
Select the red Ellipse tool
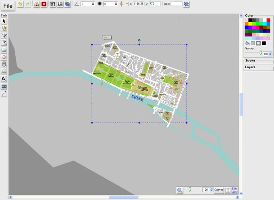[4, 57]
